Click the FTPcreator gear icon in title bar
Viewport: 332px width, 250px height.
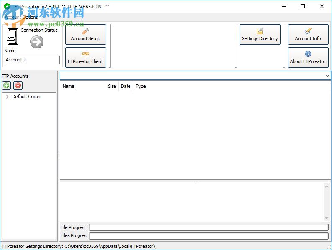(x=7, y=6)
